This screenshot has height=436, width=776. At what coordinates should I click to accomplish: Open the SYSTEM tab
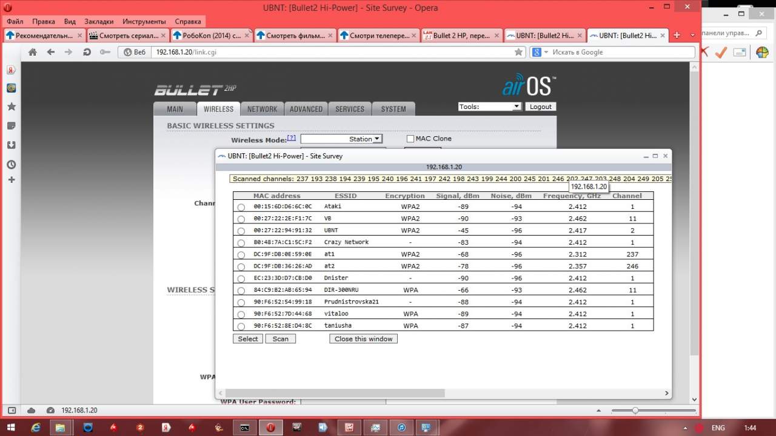(x=393, y=109)
